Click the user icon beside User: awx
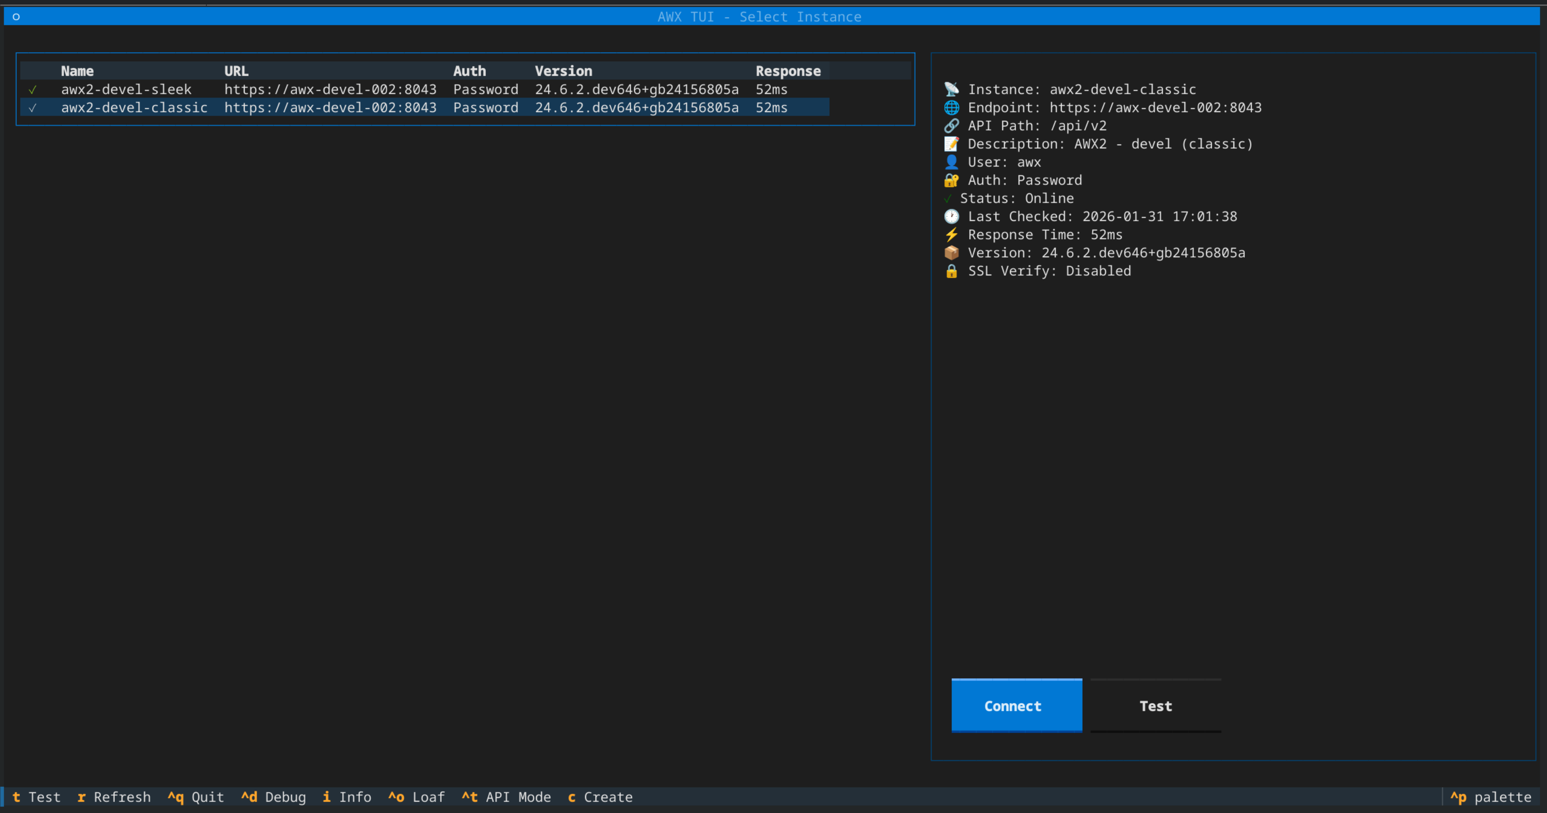This screenshot has width=1547, height=813. pos(951,162)
